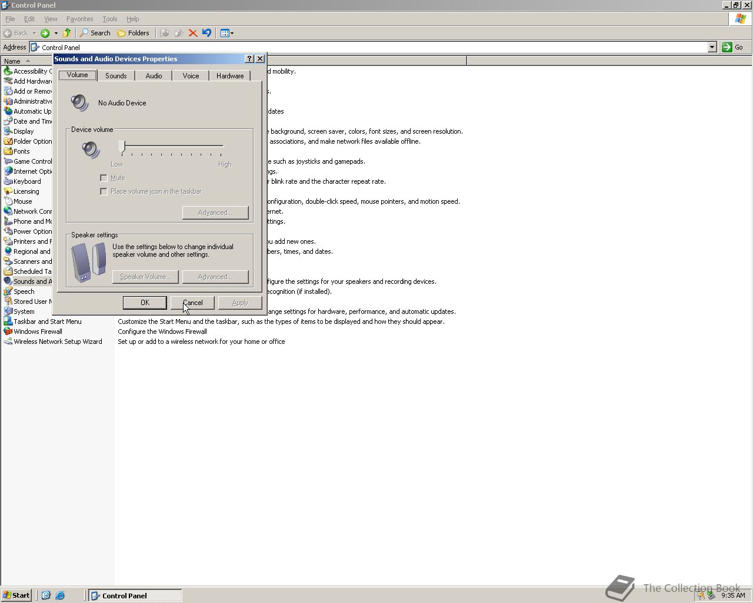
Task: Toggle the Mute checkbox
Action: 104,178
